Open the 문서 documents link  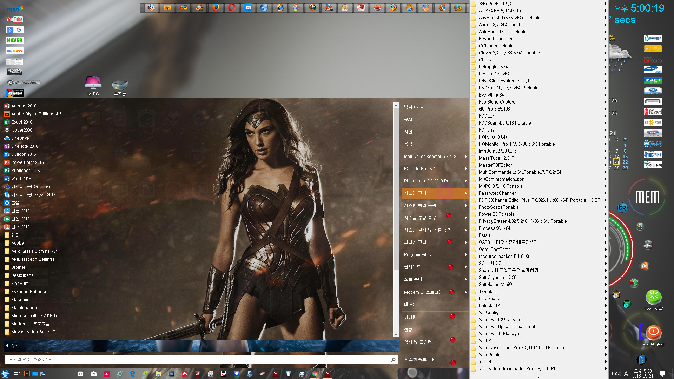(x=408, y=119)
